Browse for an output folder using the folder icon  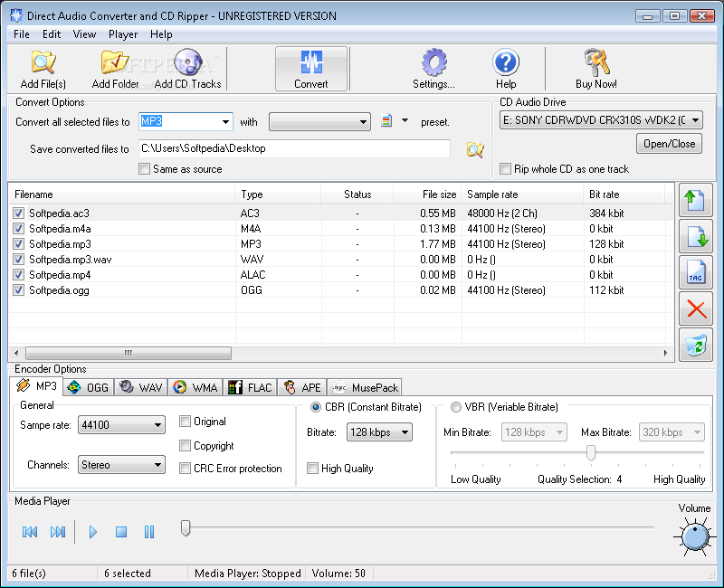pos(475,149)
